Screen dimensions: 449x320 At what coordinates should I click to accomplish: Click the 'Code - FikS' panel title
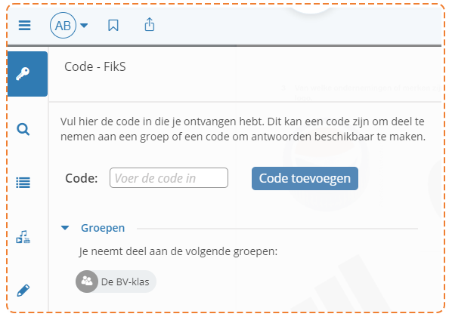(x=95, y=66)
